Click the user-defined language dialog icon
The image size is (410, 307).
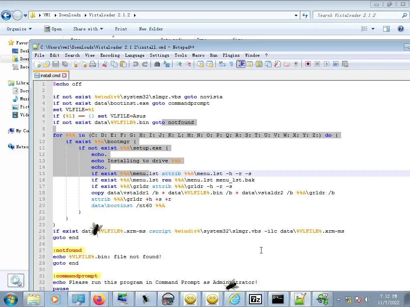[x=250, y=64]
